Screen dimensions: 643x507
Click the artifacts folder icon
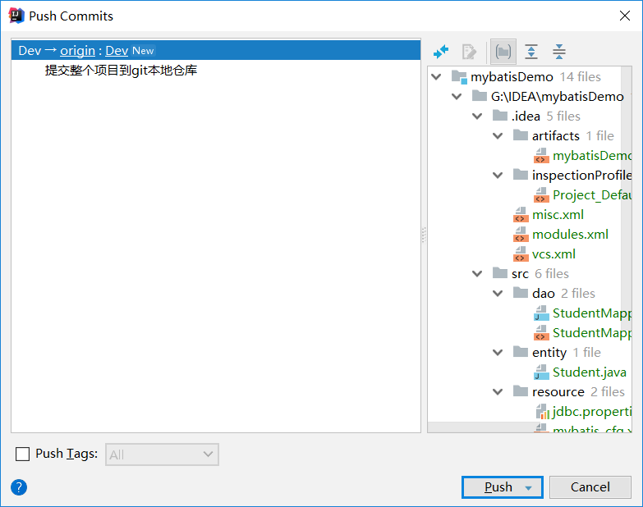pyautogui.click(x=521, y=135)
